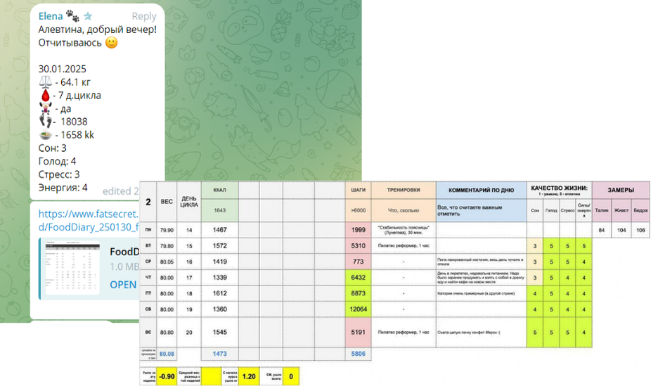651x386 pixels.
Task: Select the yellow -0.90 weight loss cell
Action: (x=166, y=376)
